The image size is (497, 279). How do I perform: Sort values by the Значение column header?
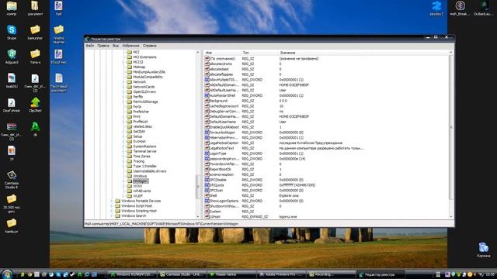(x=363, y=53)
